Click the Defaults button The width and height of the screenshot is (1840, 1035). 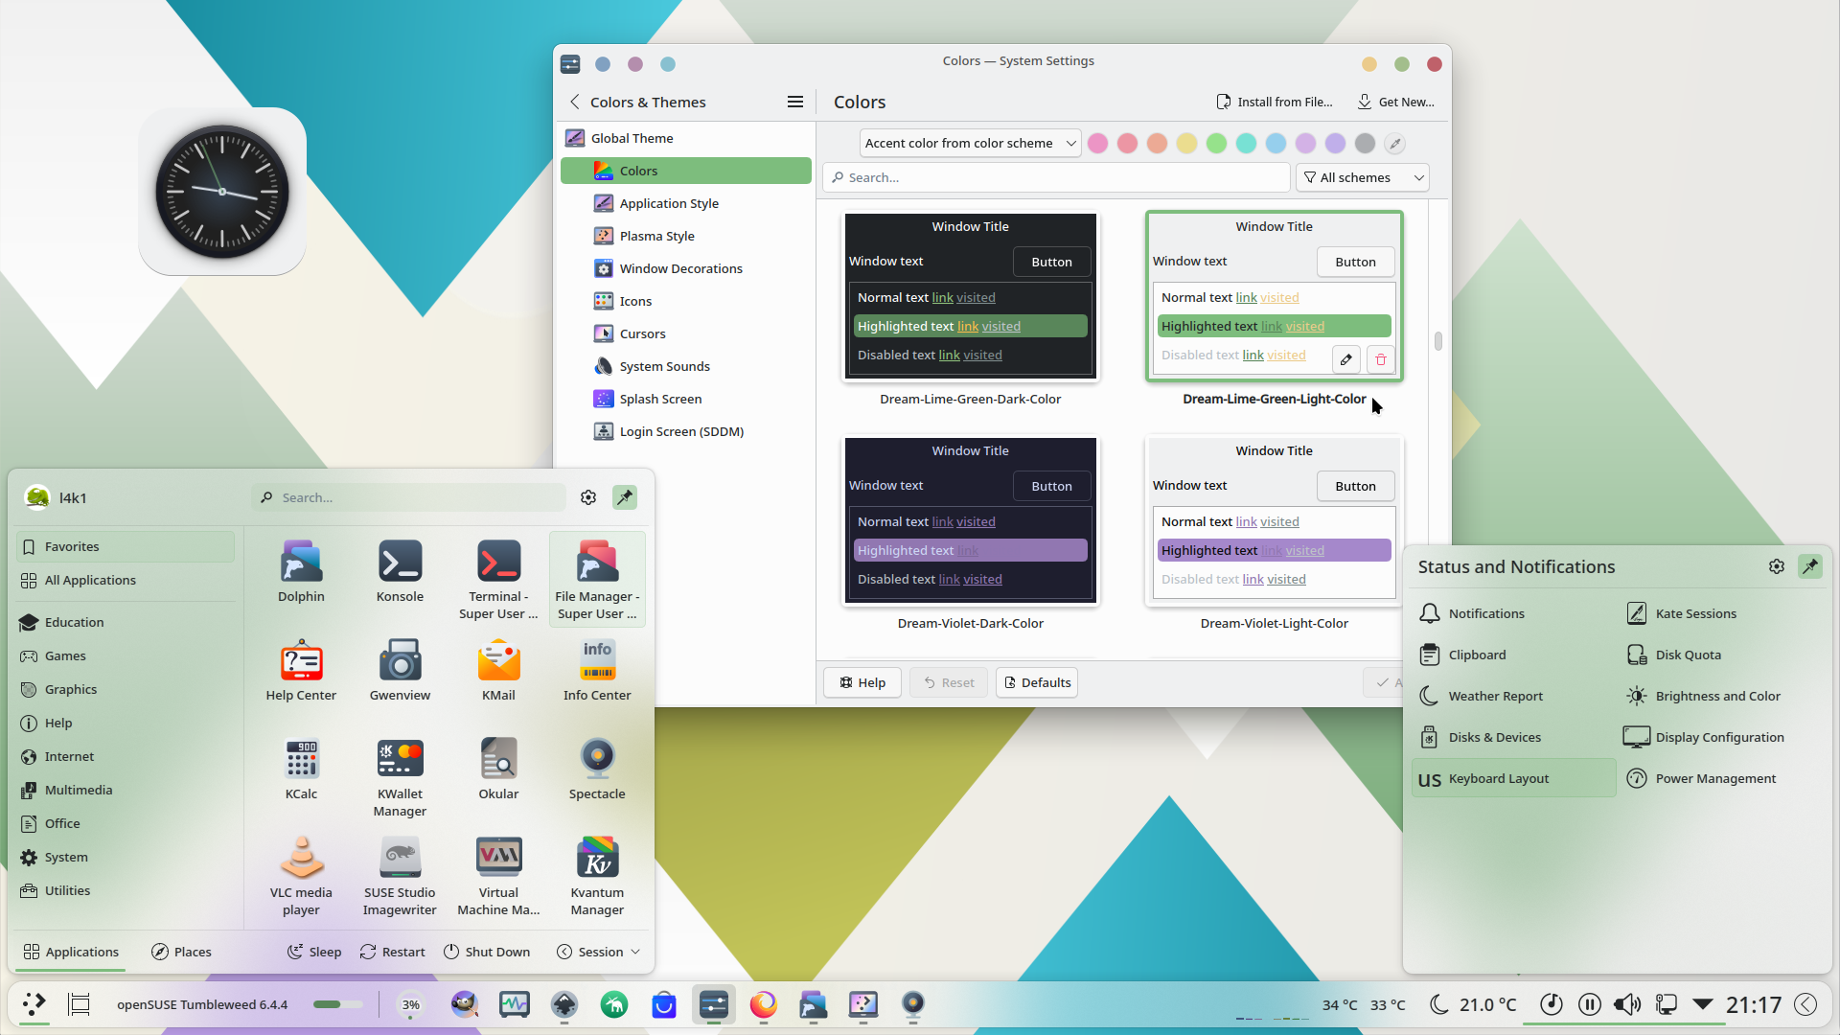coord(1037,682)
